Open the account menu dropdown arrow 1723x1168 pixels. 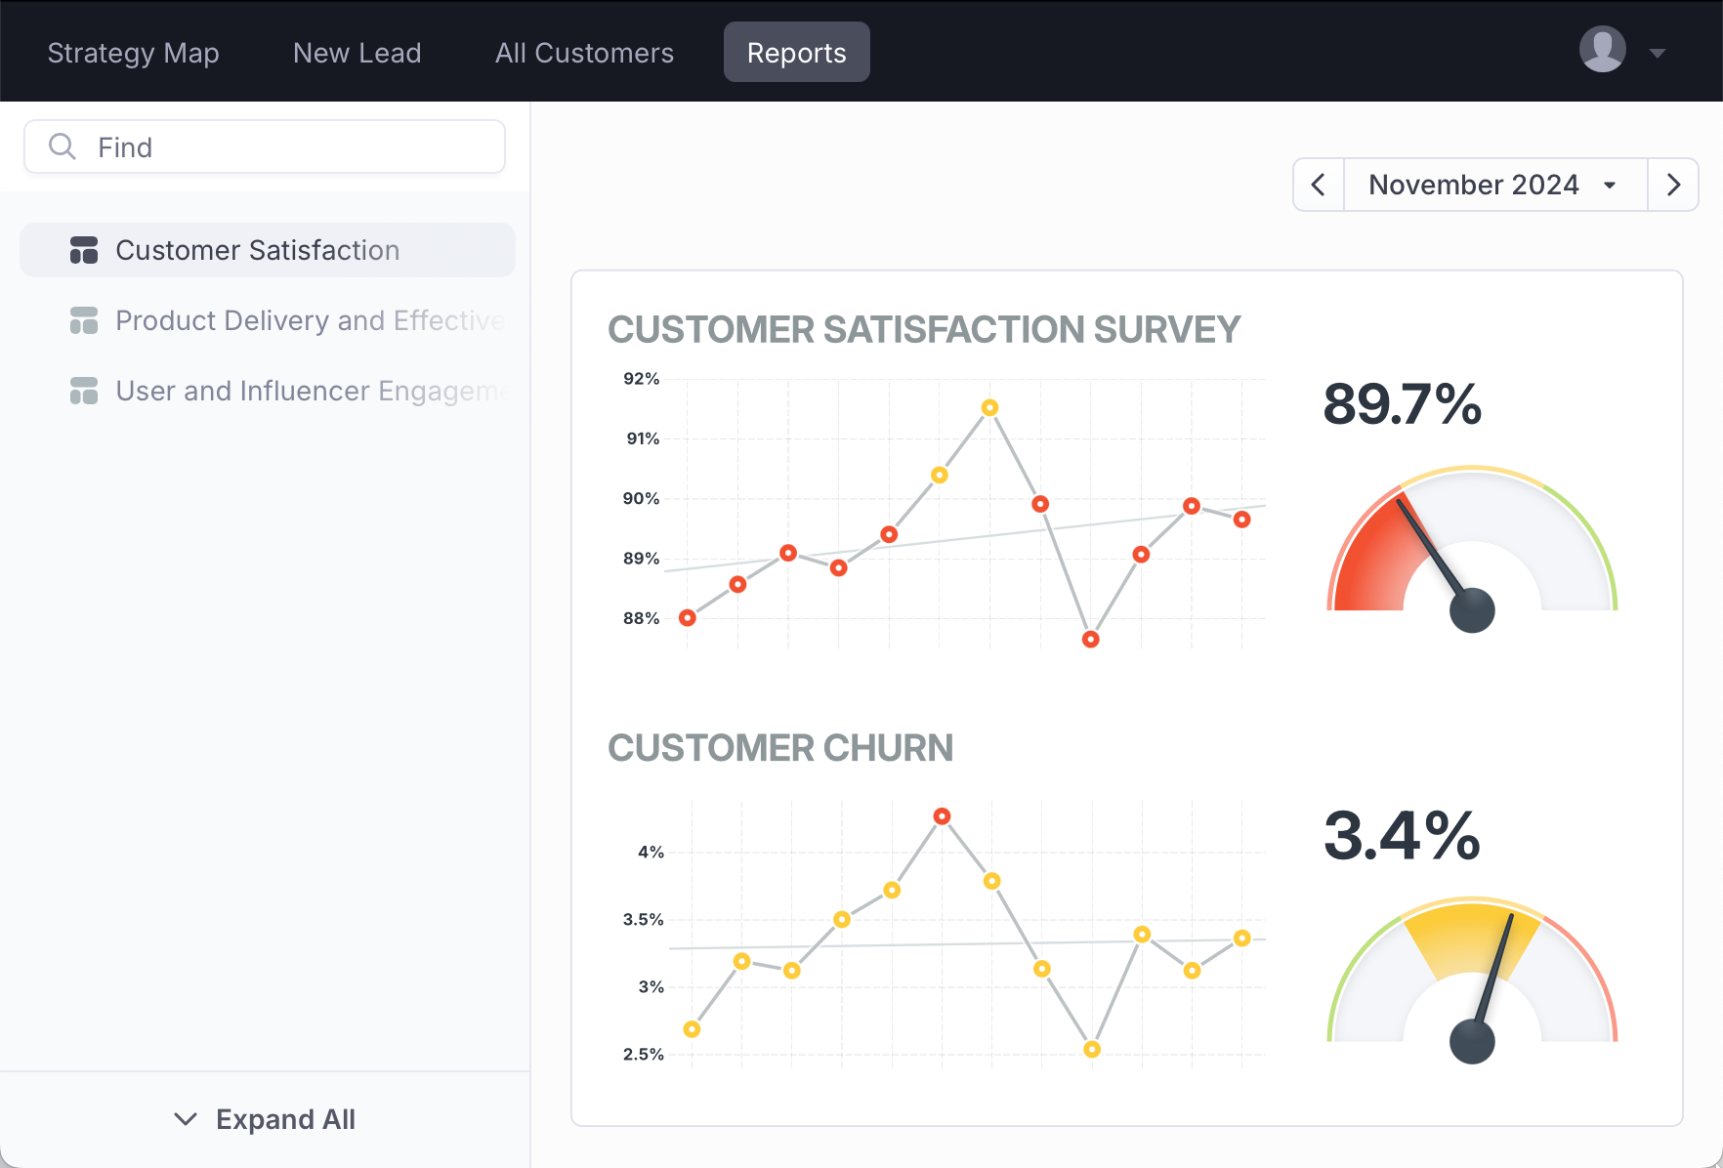(1657, 53)
